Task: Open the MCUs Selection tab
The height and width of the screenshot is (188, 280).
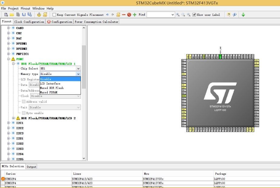Action: click(13, 166)
